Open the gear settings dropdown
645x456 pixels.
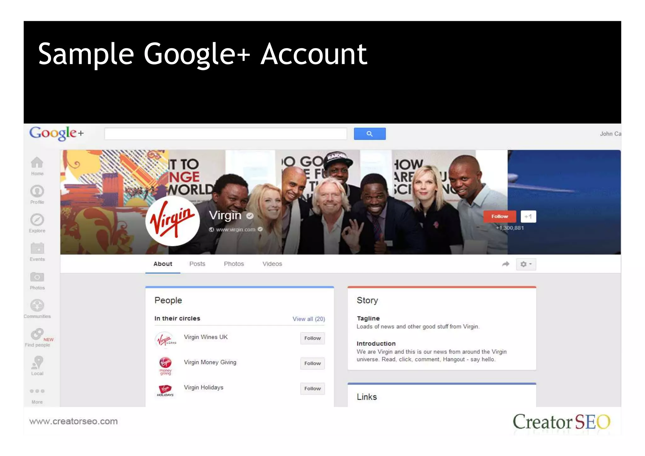[x=526, y=264]
